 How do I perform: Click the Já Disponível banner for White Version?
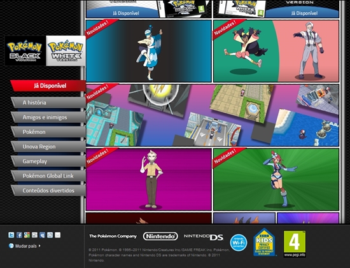304,13
